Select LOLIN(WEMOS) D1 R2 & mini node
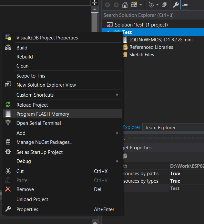This screenshot has width=204, height=224. click(161, 40)
